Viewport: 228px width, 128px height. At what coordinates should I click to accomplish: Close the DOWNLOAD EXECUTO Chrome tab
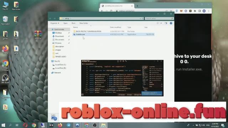[132, 6]
